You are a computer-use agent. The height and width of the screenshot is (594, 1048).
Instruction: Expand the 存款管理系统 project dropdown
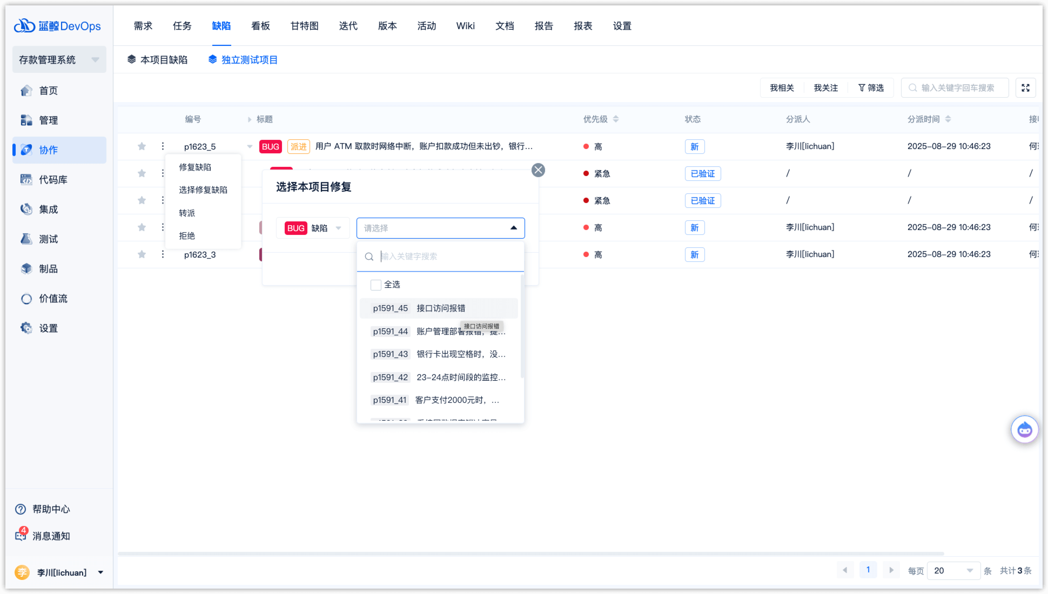pyautogui.click(x=95, y=60)
